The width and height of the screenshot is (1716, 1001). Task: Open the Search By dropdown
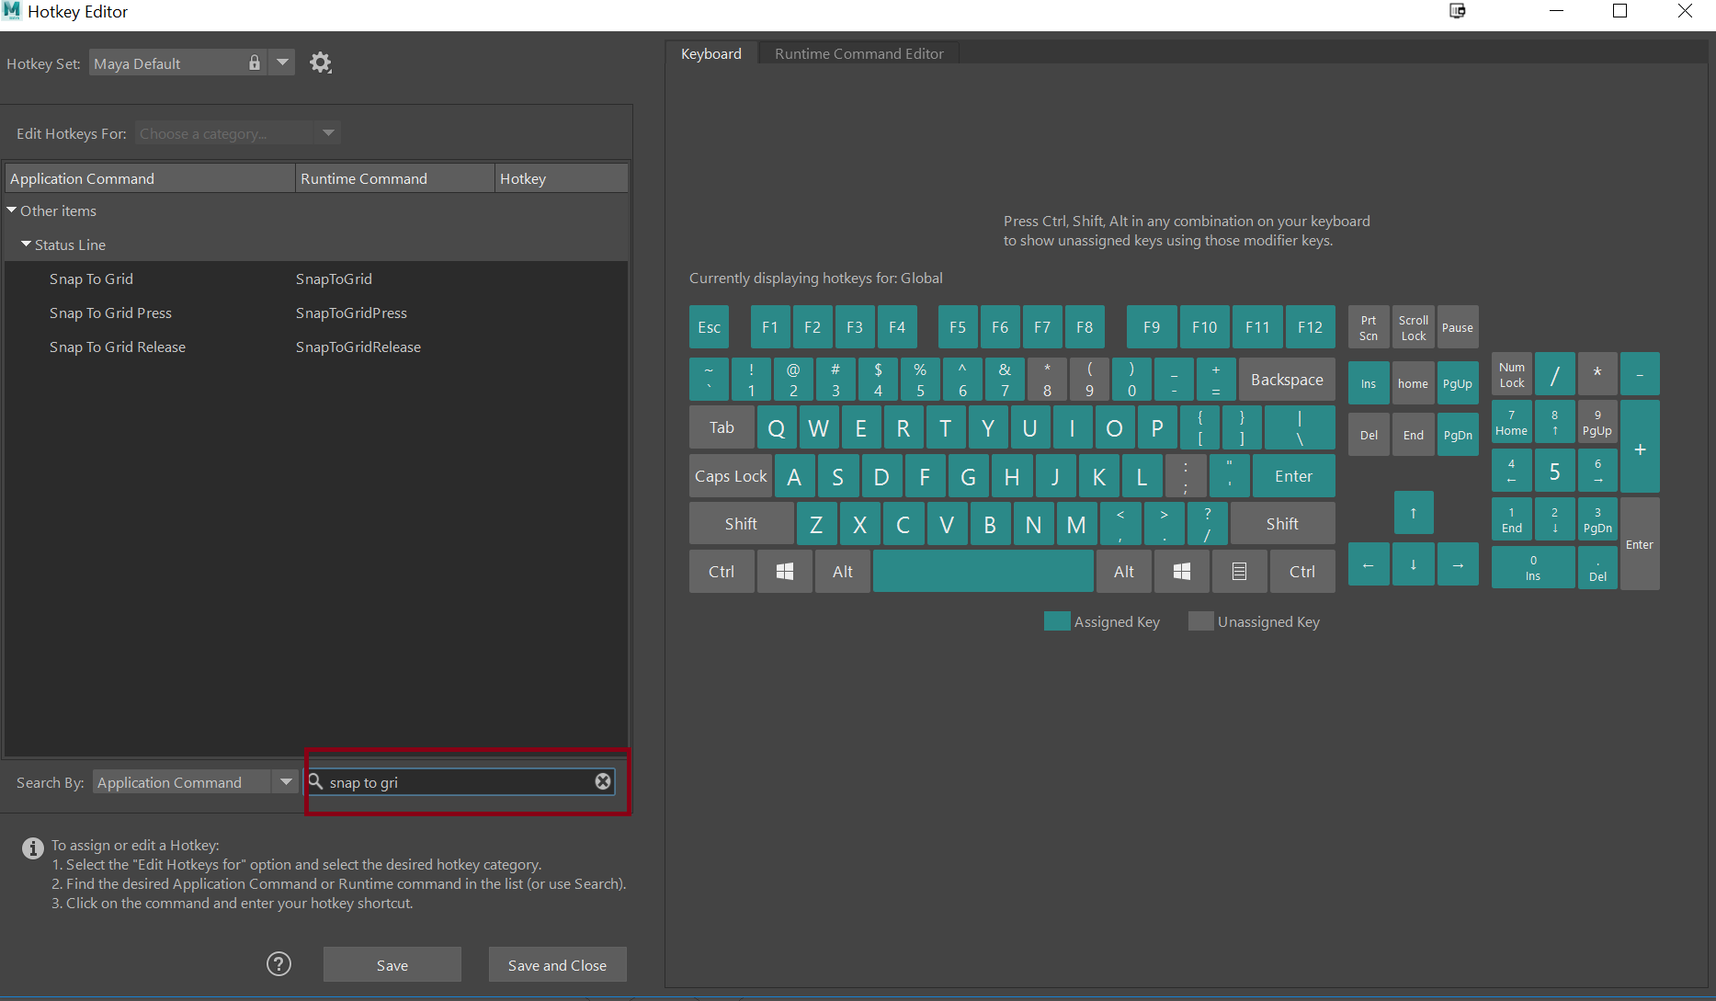tap(286, 781)
